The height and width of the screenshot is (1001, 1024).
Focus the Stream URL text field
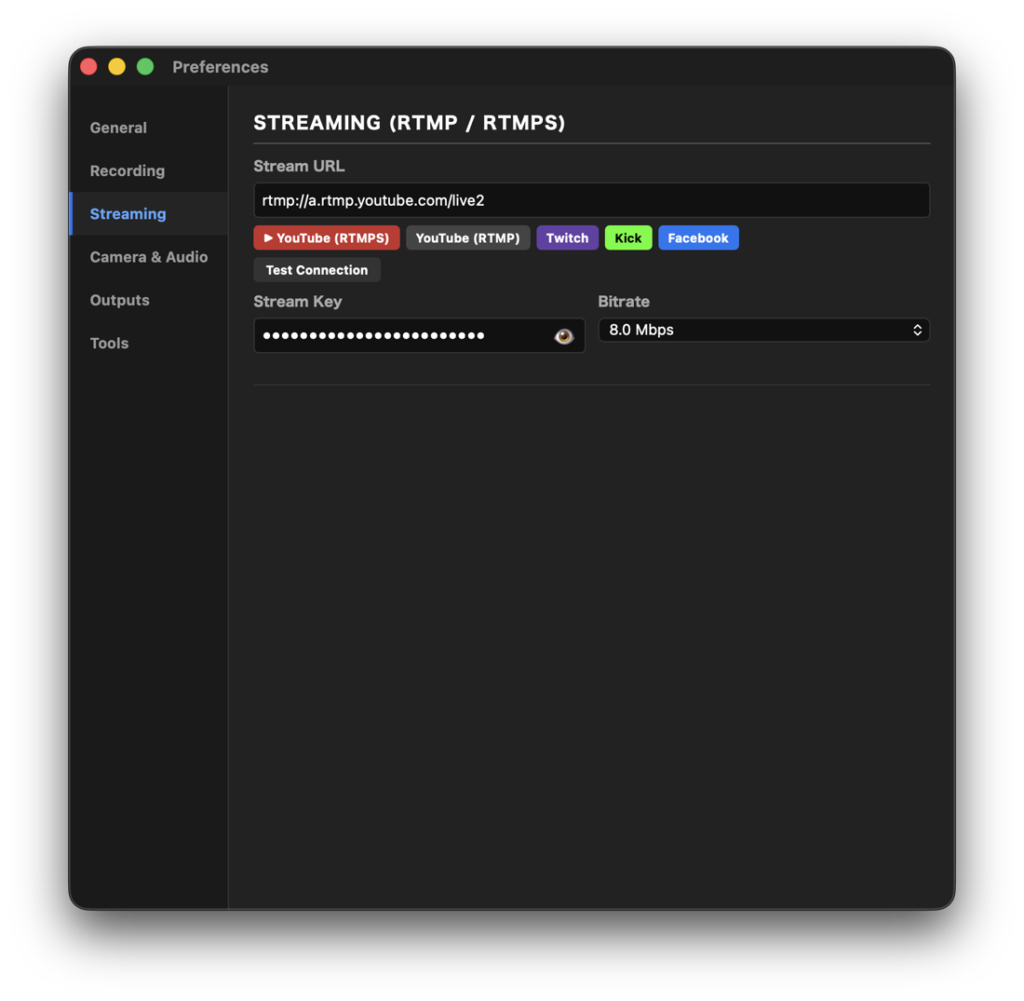(591, 200)
